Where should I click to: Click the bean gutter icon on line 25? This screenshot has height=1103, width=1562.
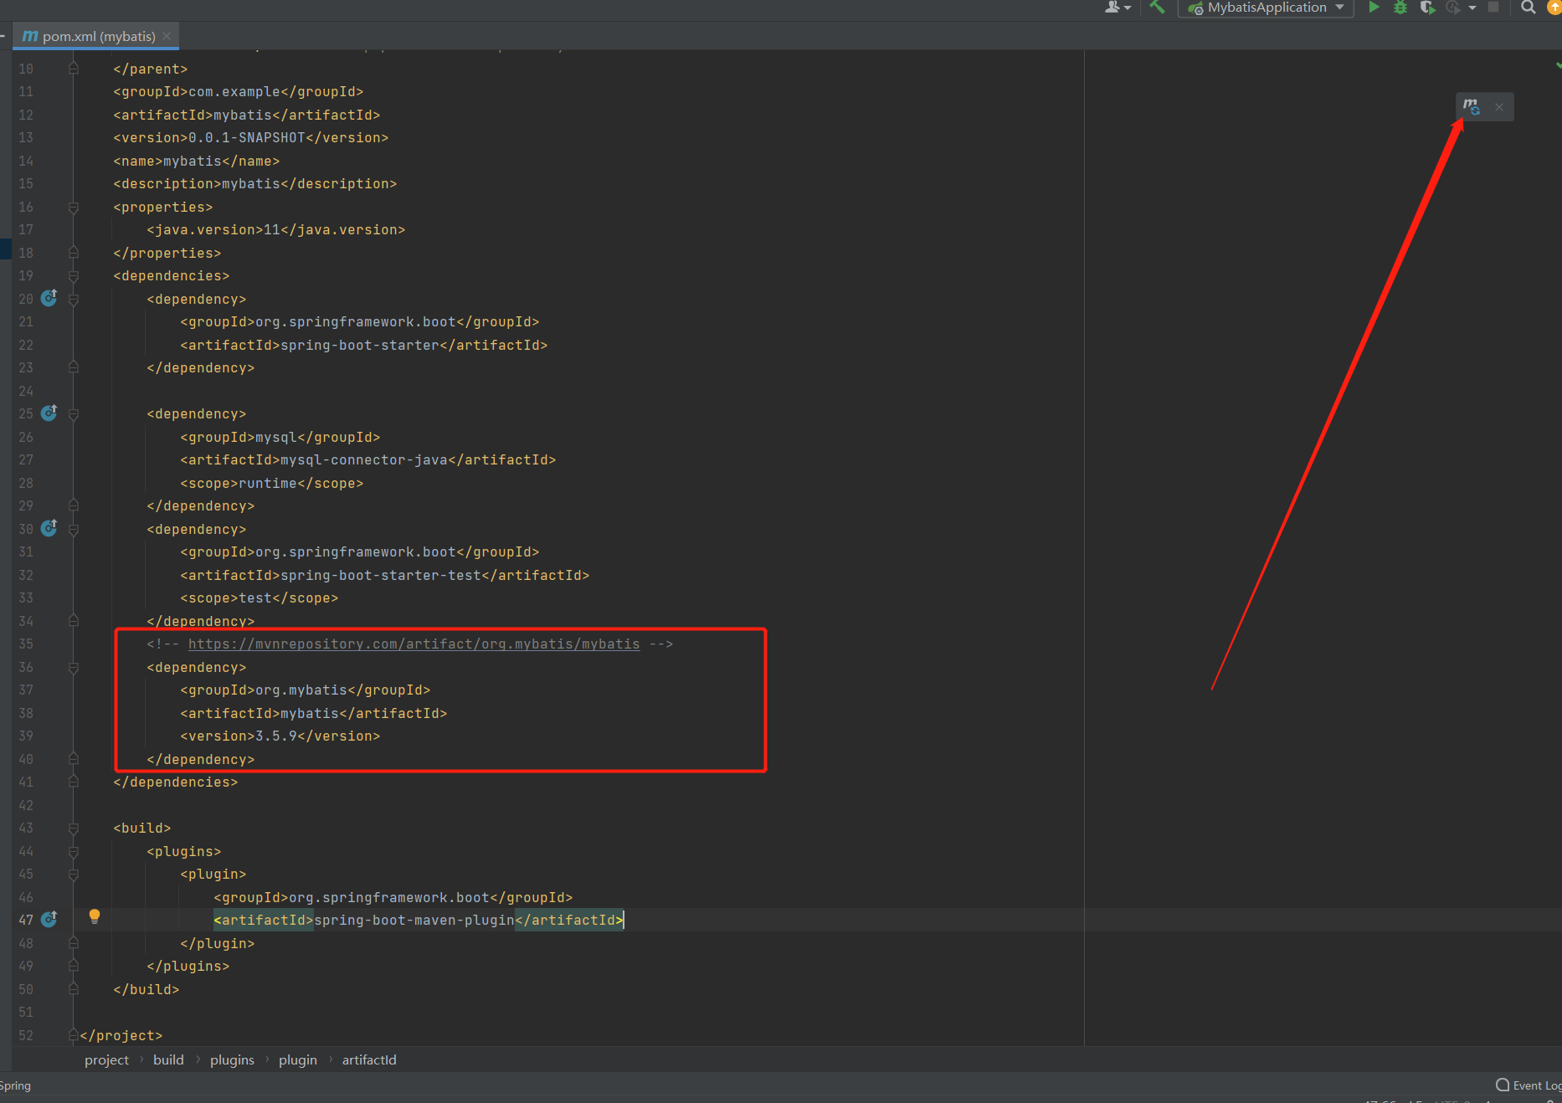(x=49, y=413)
